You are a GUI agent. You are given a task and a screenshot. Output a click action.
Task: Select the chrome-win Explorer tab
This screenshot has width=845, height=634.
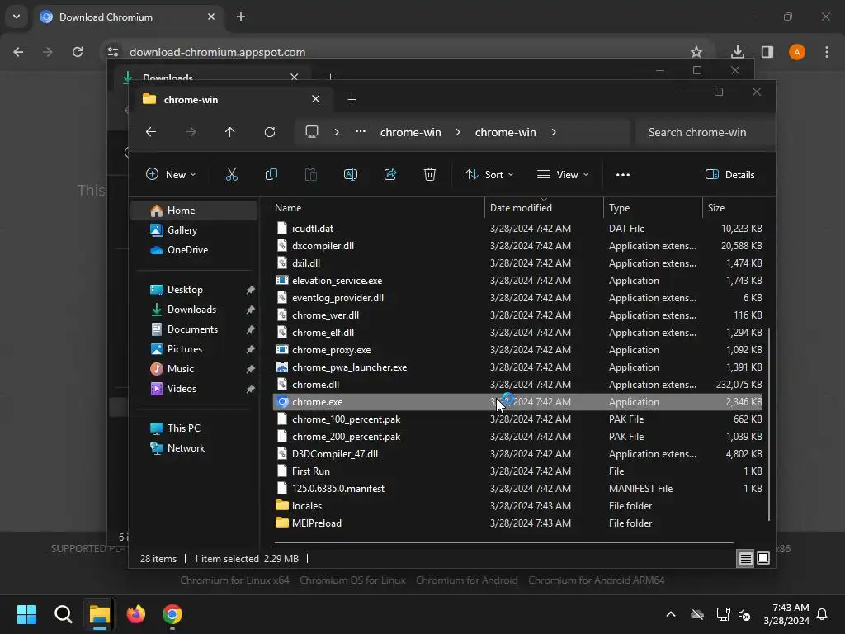[x=232, y=100]
